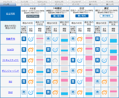Click the 売り有利 button under 週足
This screenshot has height=98, width=119.
point(106,16)
